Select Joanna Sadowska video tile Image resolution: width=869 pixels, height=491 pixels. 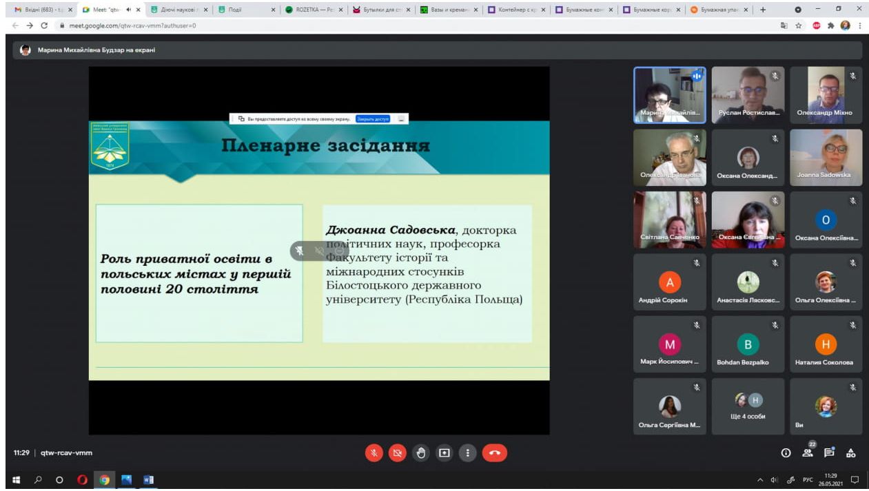826,158
